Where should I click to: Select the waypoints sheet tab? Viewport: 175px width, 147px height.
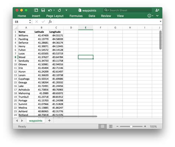click(x=35, y=121)
